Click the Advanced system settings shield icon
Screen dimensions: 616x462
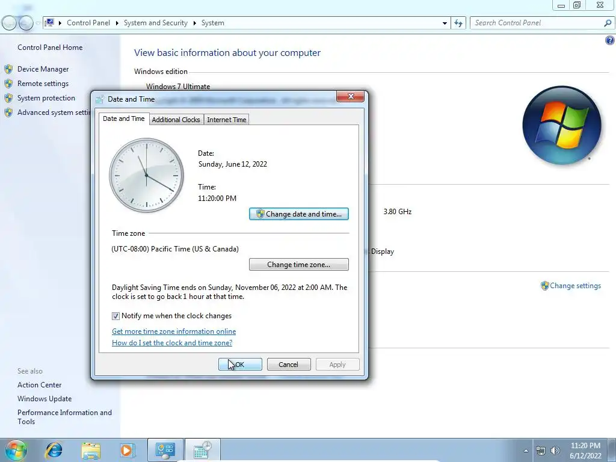[8, 112]
